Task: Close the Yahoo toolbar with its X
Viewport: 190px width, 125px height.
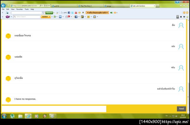Action: pyautogui.click(x=3, y=17)
